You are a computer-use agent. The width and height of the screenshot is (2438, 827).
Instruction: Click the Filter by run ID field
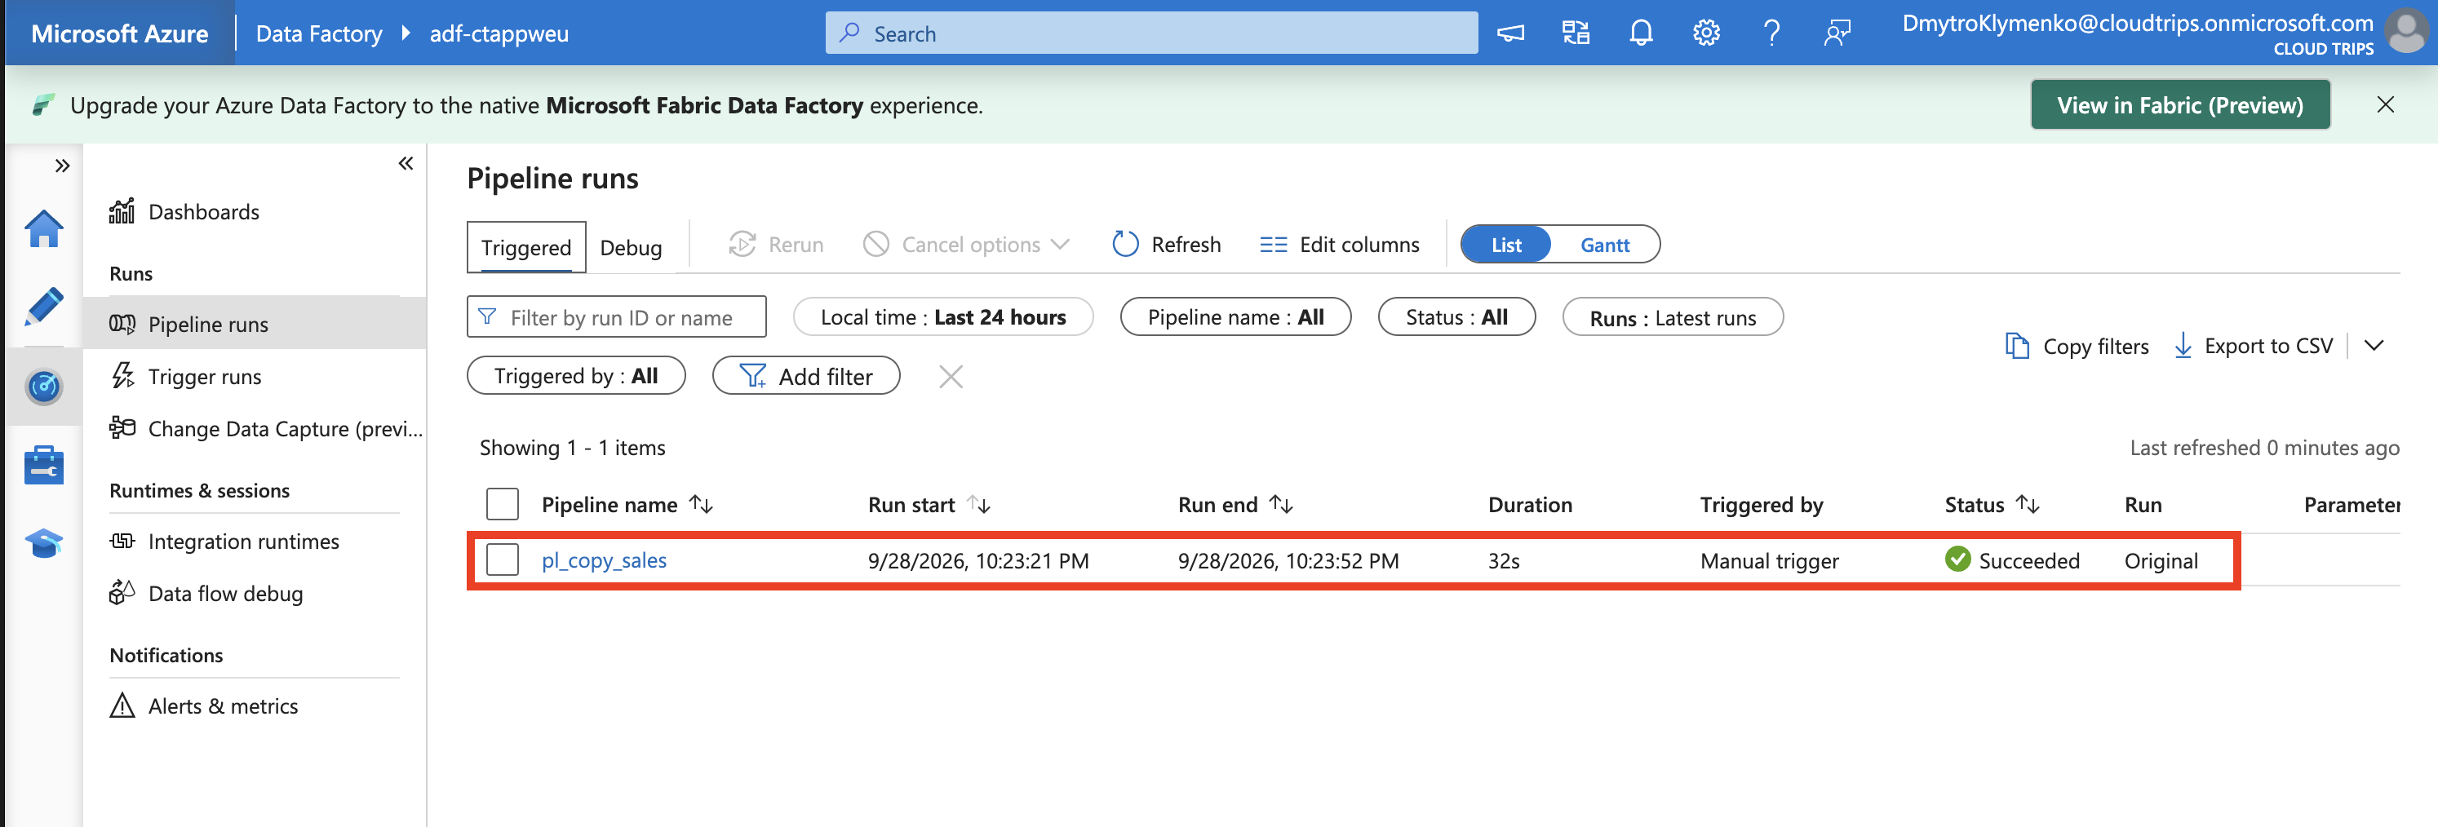click(x=616, y=317)
